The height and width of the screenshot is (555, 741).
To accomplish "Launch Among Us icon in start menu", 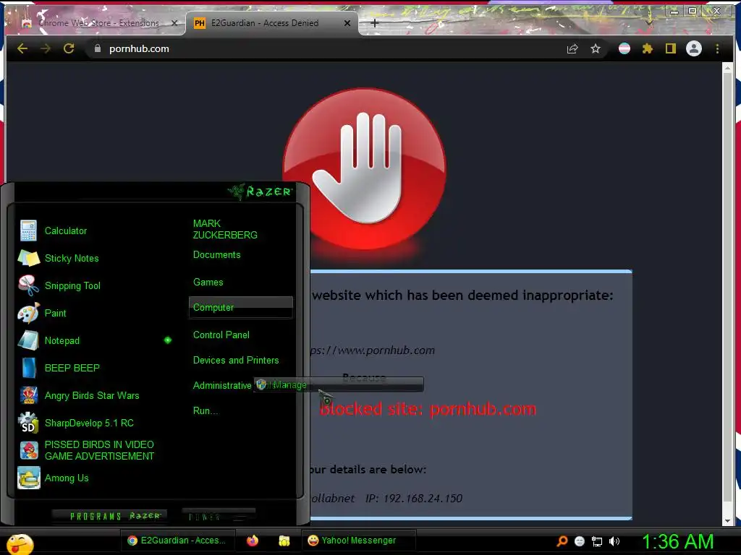I will [x=28, y=478].
